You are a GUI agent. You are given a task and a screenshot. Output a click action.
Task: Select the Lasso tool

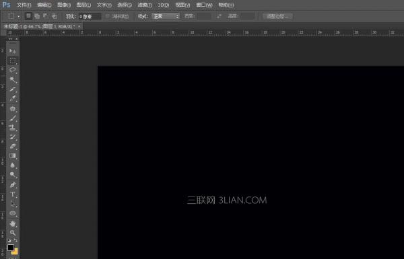(x=12, y=70)
